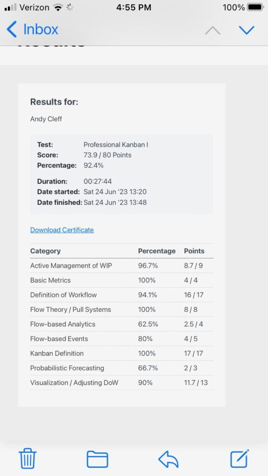Tap the up chevron for previous message
The width and height of the screenshot is (268, 476).
[213, 30]
